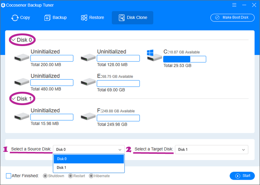260x185 pixels.
Task: Select the F: drive icon
Action: (88, 116)
